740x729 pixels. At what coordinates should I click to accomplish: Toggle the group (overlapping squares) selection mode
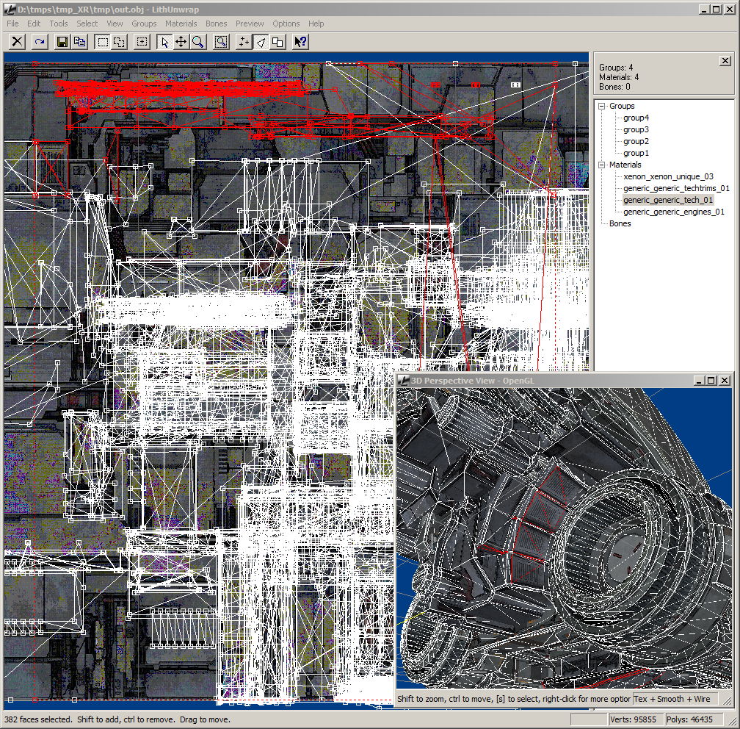(x=277, y=42)
